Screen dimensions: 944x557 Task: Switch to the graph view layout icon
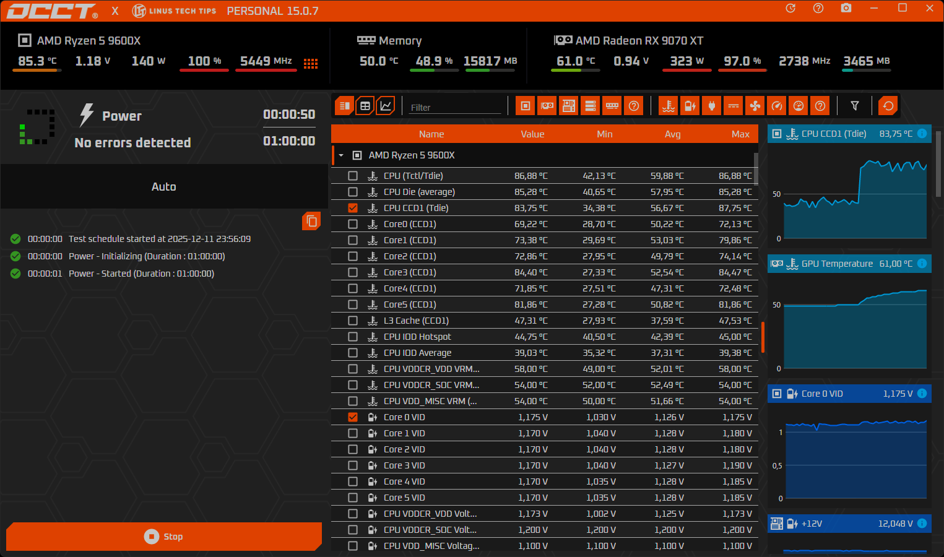(385, 106)
